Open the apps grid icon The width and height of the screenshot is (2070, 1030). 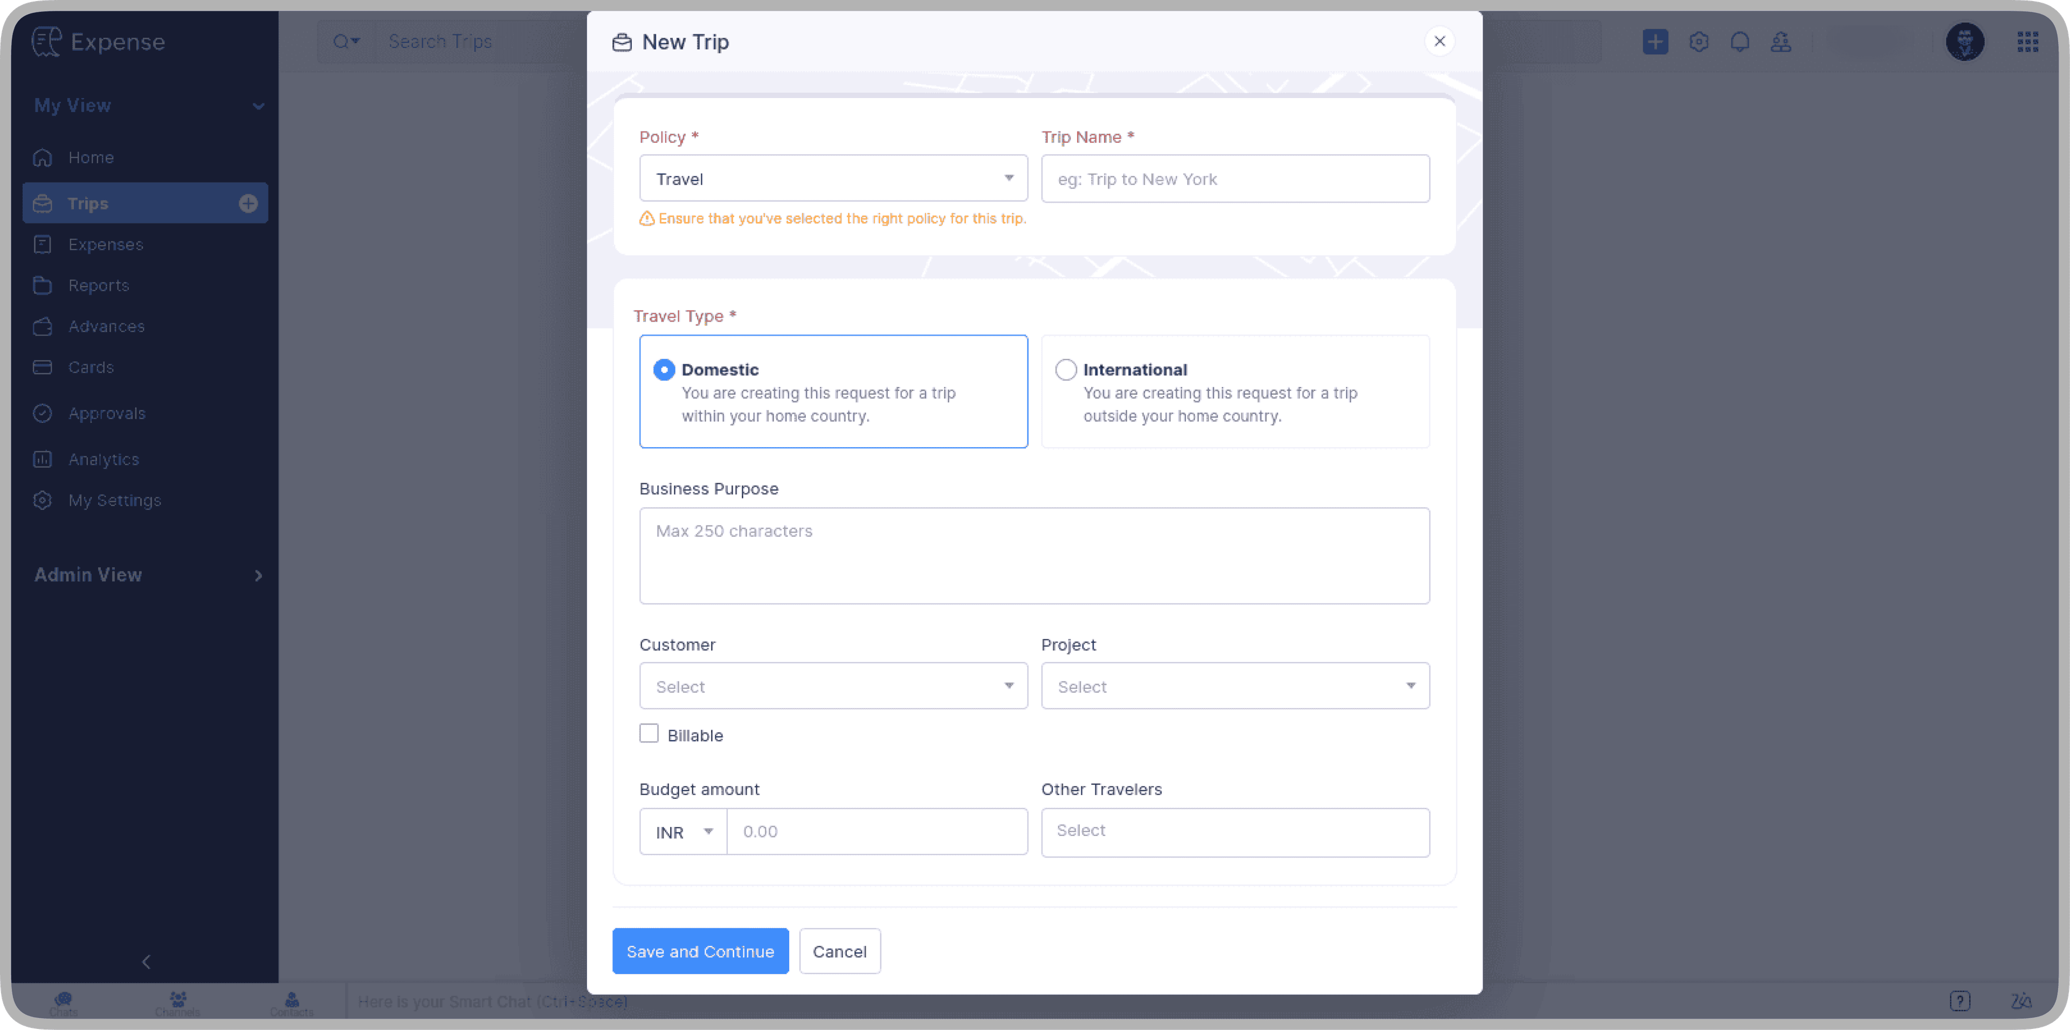coord(2027,41)
